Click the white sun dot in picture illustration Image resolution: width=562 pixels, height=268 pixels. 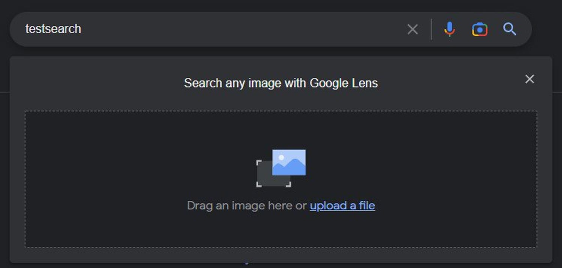[281, 157]
